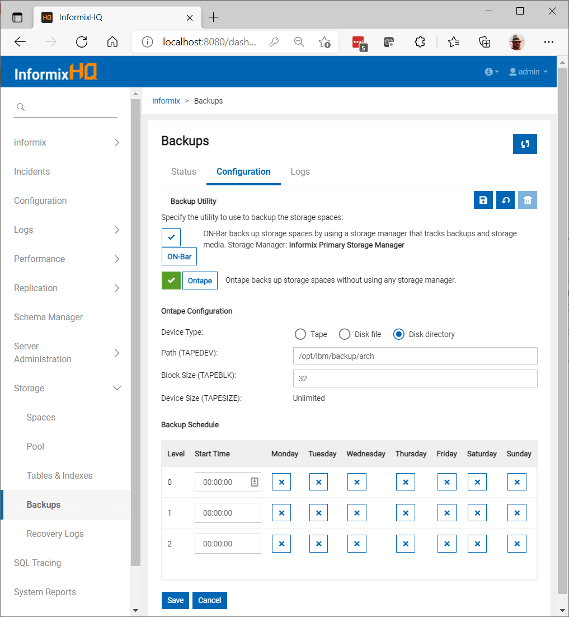This screenshot has height=617, width=569.
Task: Click the refresh icon beside Backups heading
Action: pos(525,144)
